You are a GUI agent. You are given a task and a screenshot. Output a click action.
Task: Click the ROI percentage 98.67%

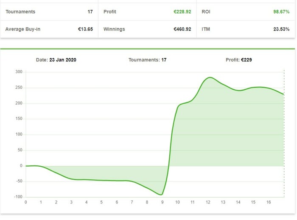(281, 12)
